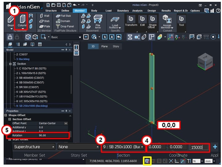The height and width of the screenshot is (167, 222).
Task: Click the blue plus Apply button
Action: point(215,147)
